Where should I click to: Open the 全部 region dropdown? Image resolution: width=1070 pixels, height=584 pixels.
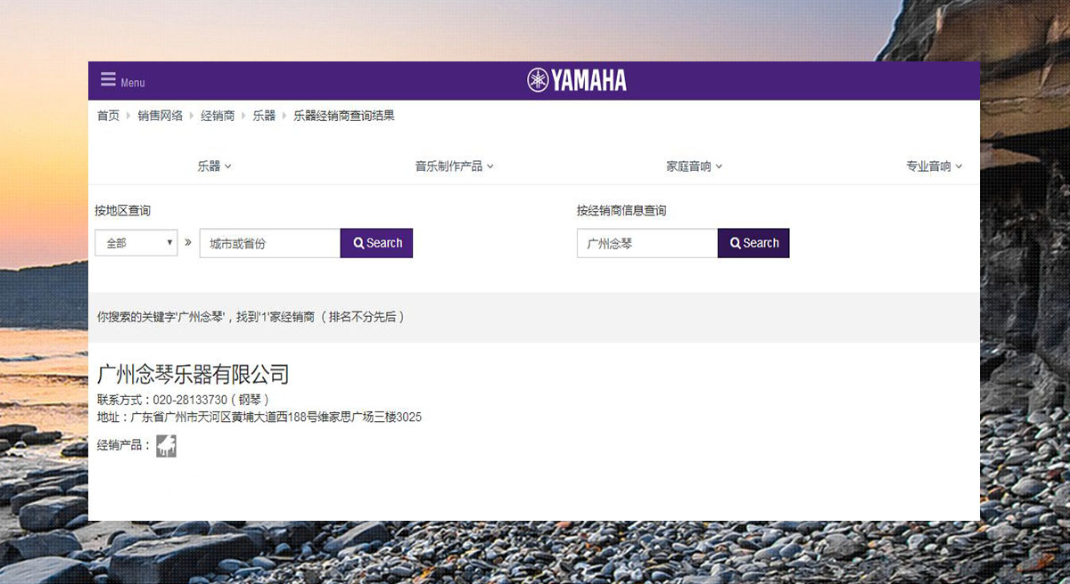[136, 243]
